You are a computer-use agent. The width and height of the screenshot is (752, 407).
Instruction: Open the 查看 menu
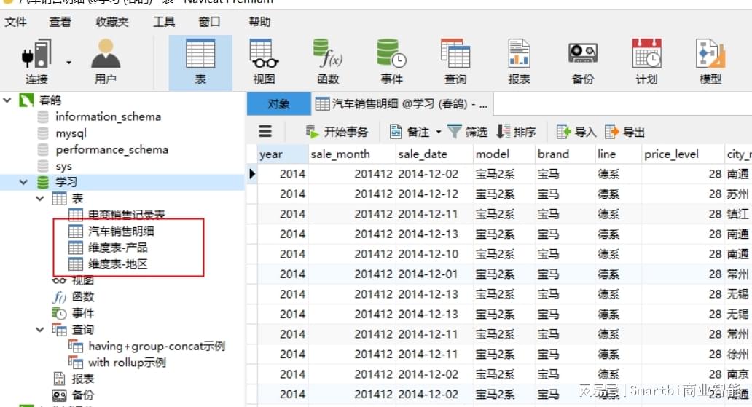point(60,22)
